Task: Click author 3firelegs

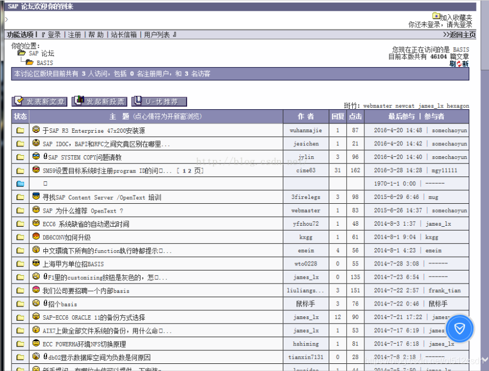Action: pos(306,197)
